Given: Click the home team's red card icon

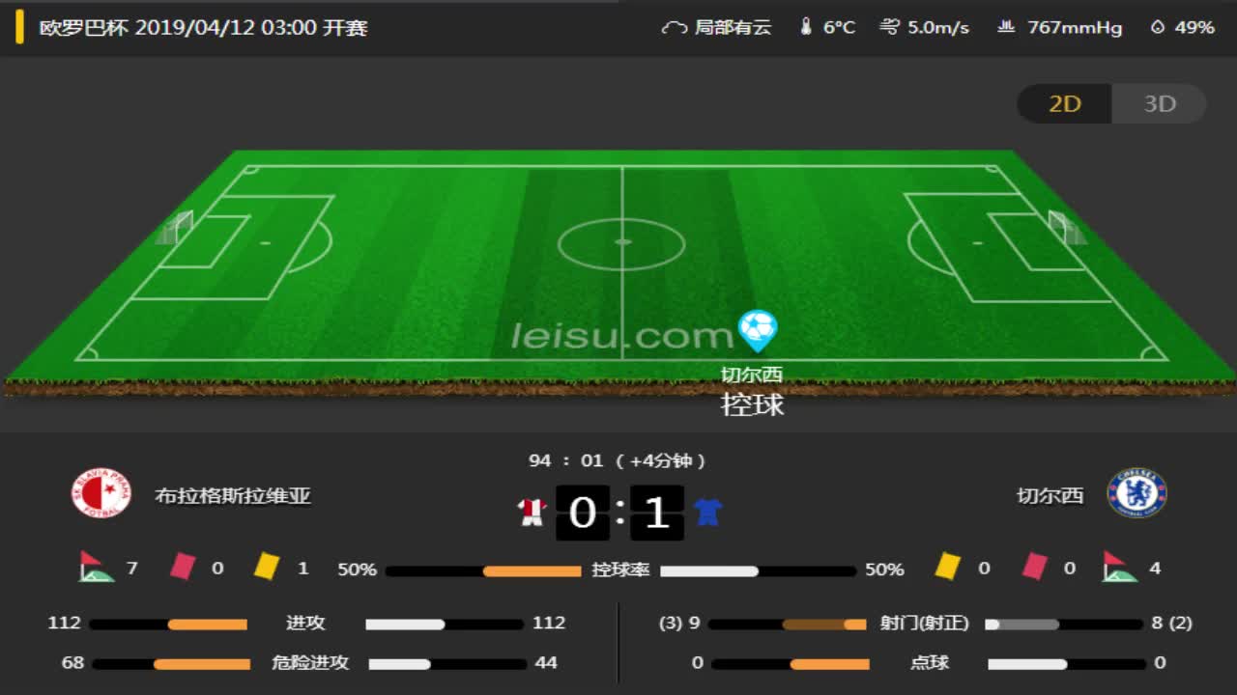Looking at the screenshot, I should (x=182, y=567).
